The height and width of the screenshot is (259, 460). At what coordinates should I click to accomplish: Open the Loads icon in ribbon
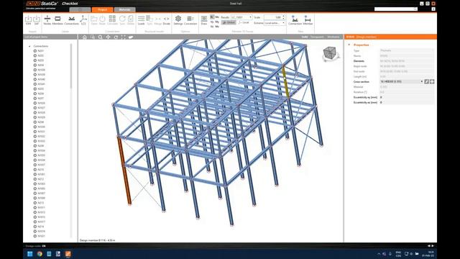[x=141, y=20]
